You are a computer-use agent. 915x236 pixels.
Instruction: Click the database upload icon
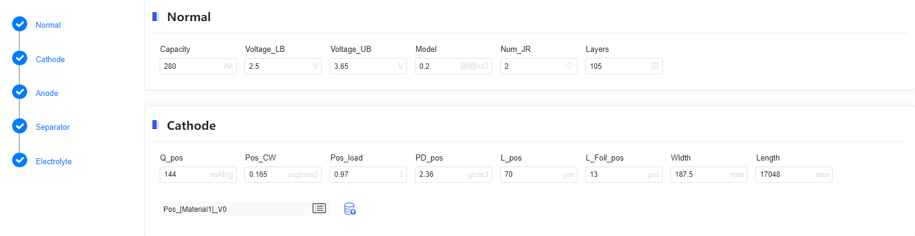click(x=350, y=209)
